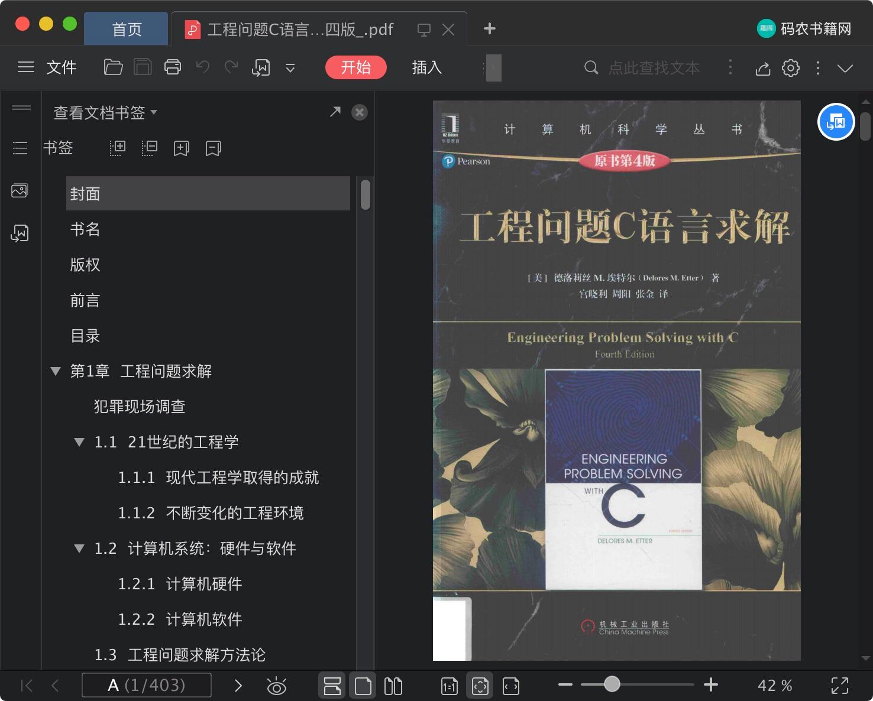Open 1.2.2 计算机软件 bookmark
Image resolution: width=873 pixels, height=701 pixels.
(x=180, y=619)
